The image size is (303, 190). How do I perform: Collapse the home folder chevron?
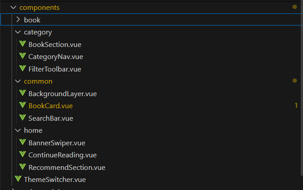pos(18,131)
